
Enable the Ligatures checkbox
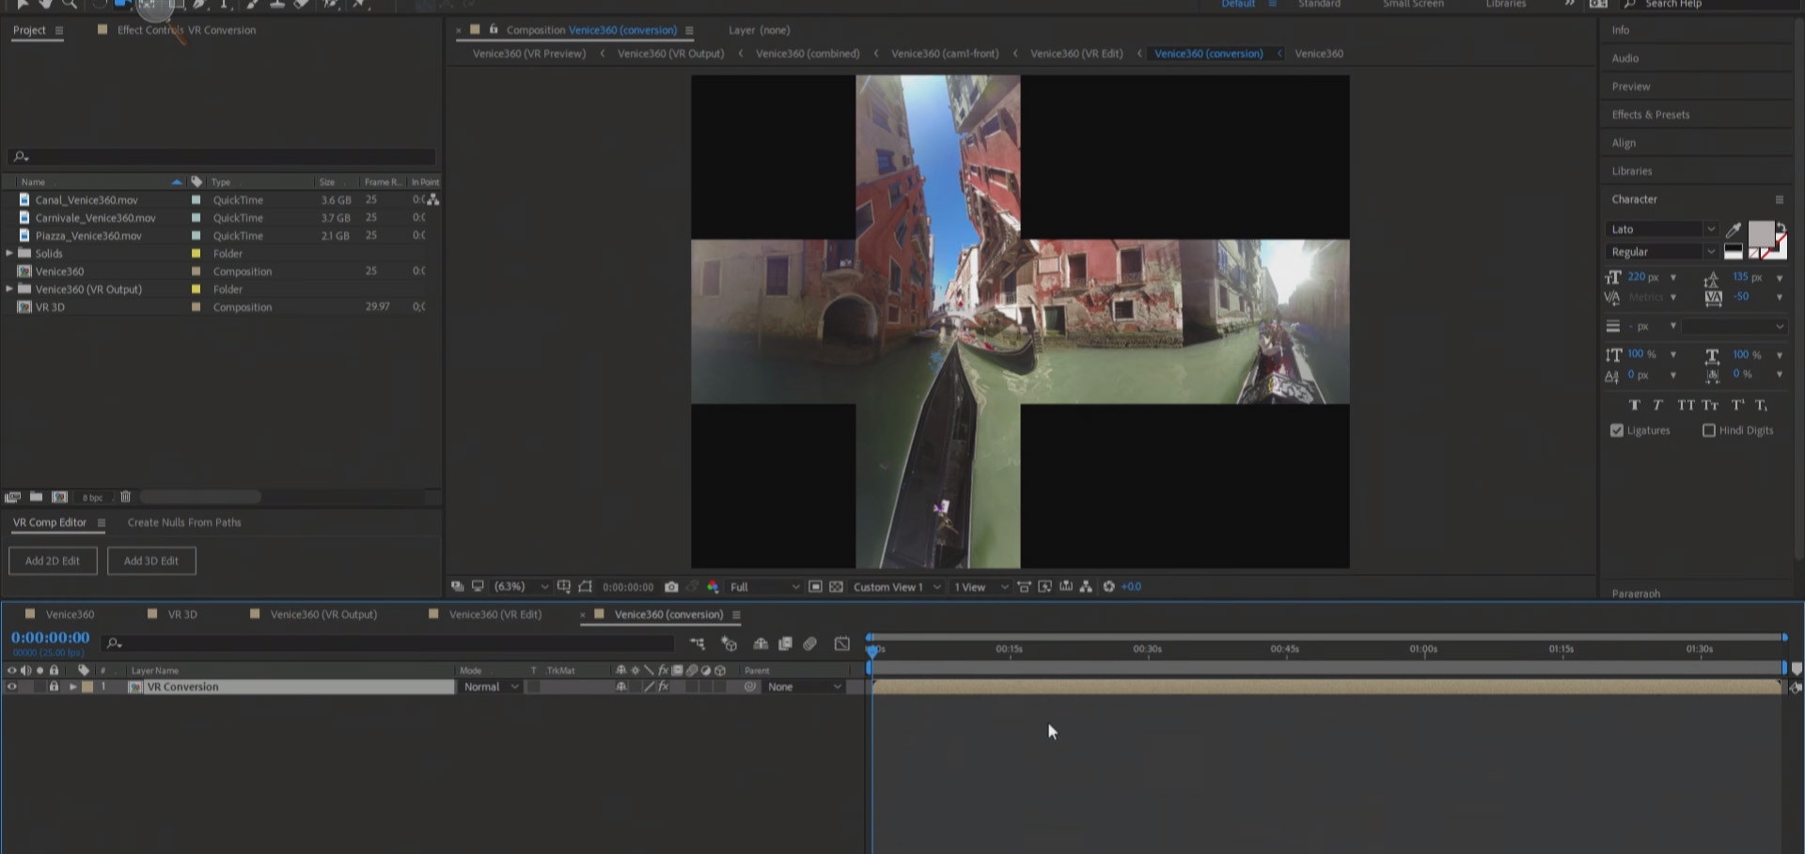pos(1617,430)
